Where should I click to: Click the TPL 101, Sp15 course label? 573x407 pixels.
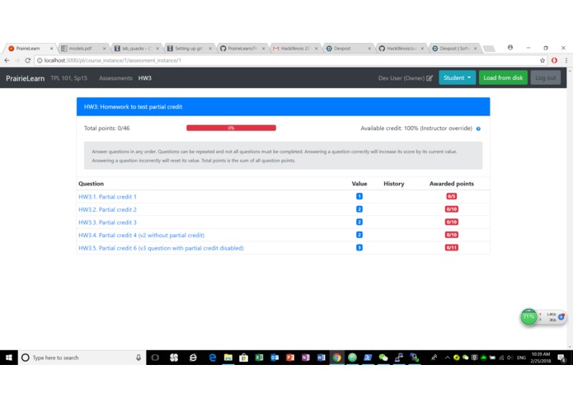69,78
